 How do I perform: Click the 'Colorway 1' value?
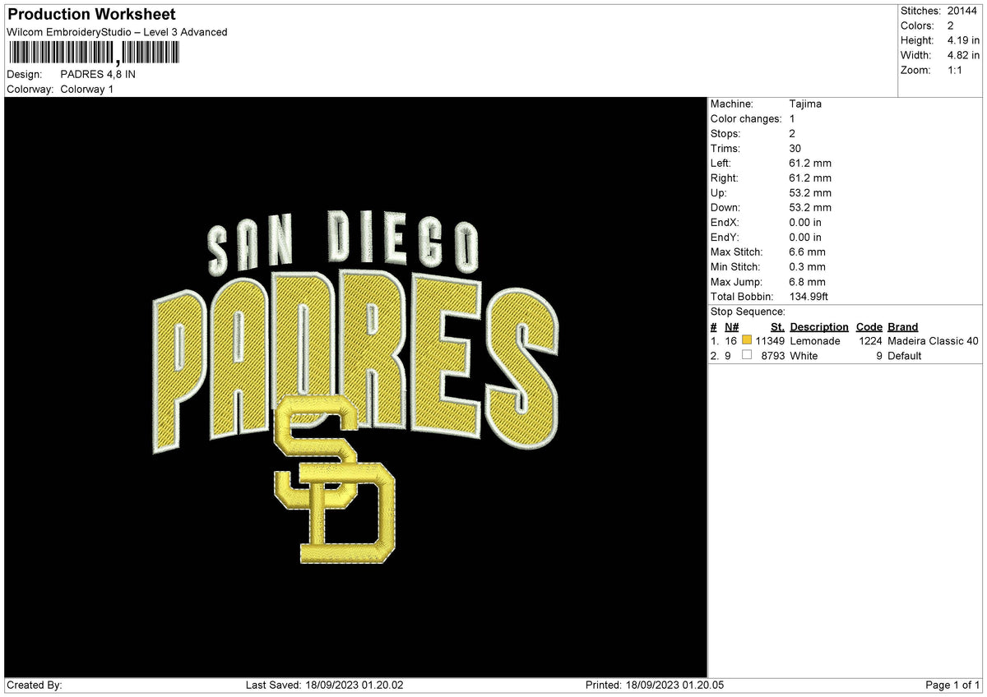(x=87, y=89)
